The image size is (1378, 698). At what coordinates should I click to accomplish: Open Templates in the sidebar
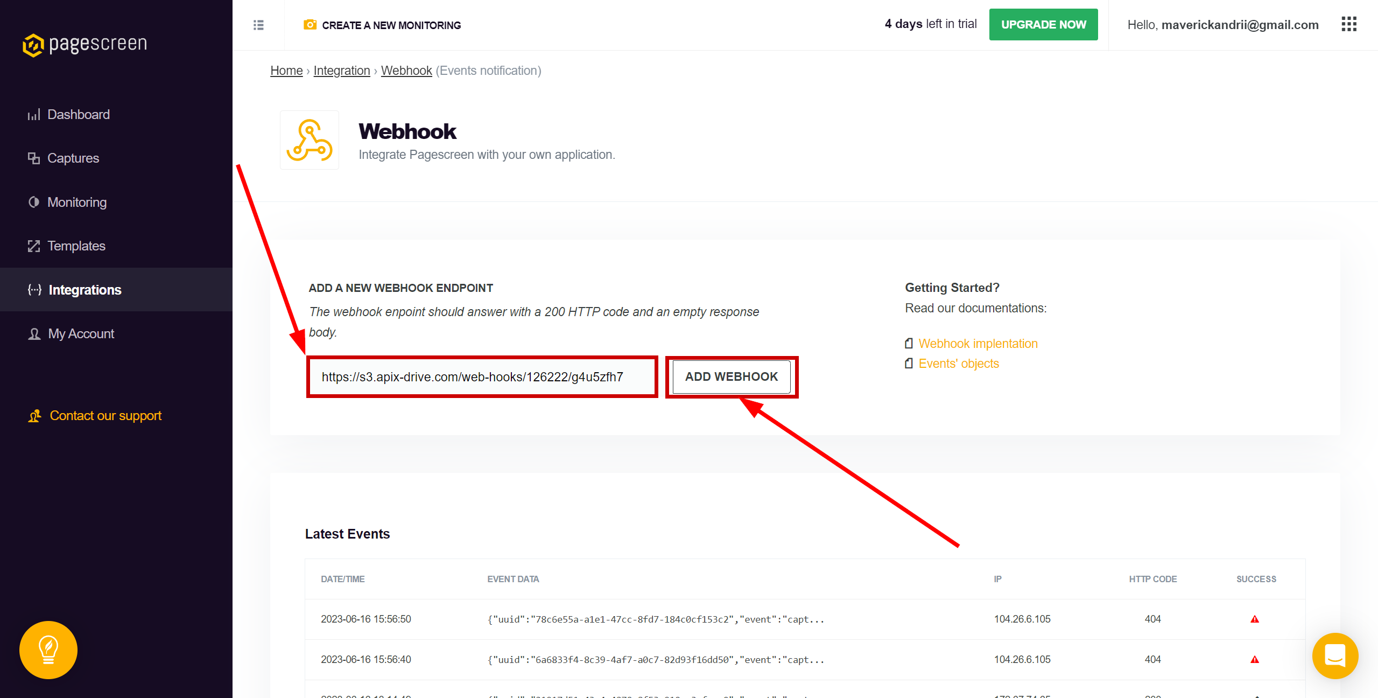pyautogui.click(x=76, y=246)
